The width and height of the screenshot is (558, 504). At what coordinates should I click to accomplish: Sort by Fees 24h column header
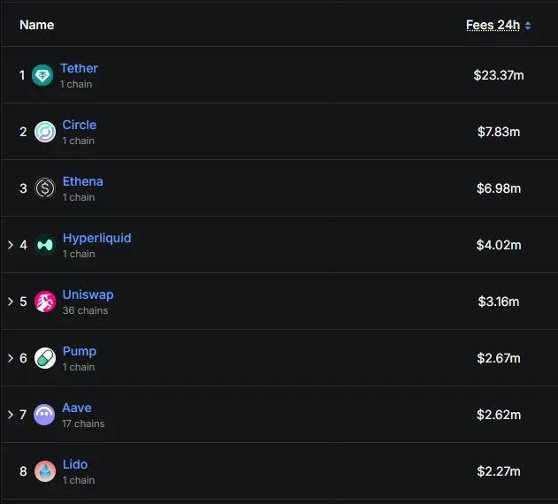pos(493,25)
